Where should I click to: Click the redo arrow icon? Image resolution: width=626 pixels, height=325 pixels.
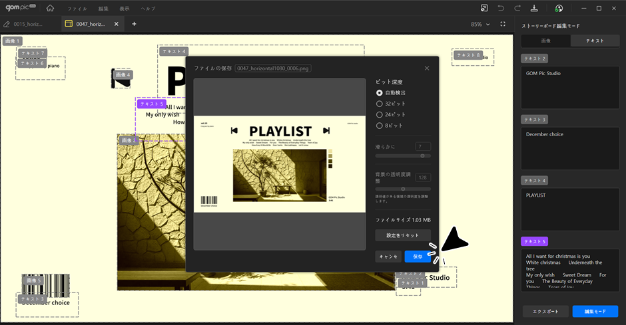[517, 8]
